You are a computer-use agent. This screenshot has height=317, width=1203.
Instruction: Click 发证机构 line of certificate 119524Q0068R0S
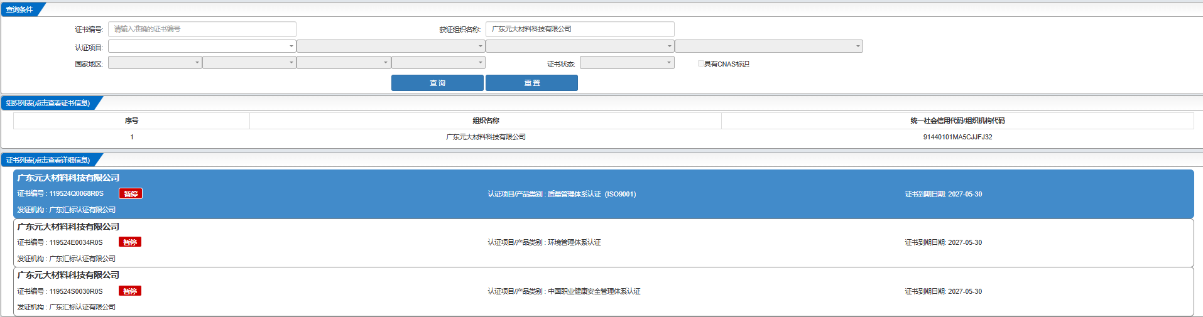66,210
